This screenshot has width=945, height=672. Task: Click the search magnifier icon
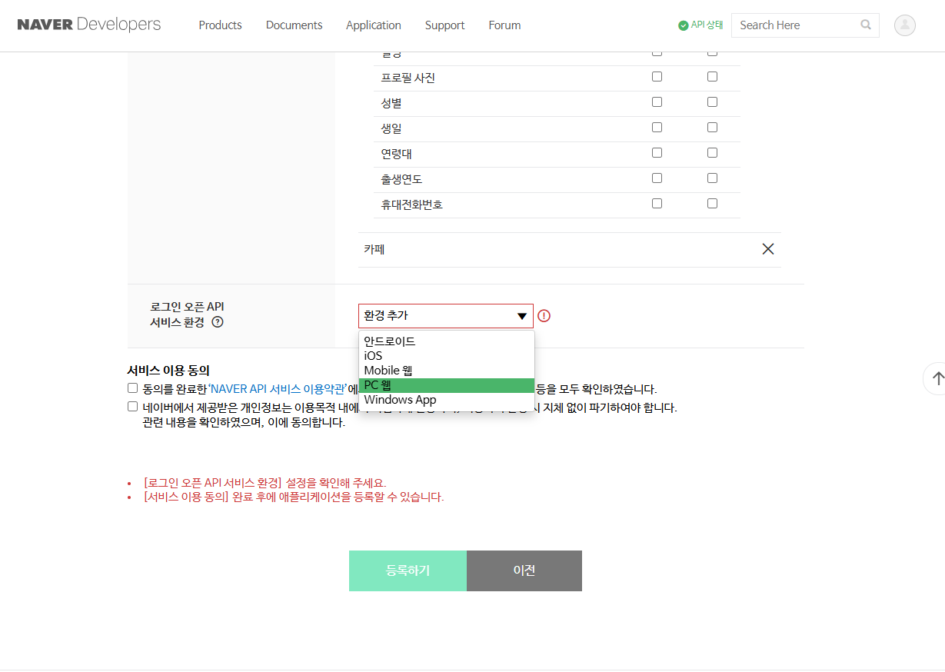pyautogui.click(x=866, y=25)
